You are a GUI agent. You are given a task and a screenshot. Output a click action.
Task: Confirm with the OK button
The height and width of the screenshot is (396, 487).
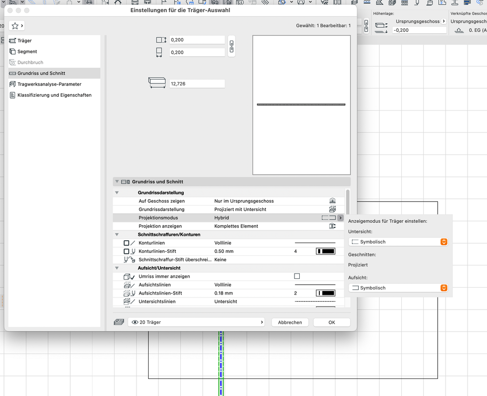coord(331,322)
